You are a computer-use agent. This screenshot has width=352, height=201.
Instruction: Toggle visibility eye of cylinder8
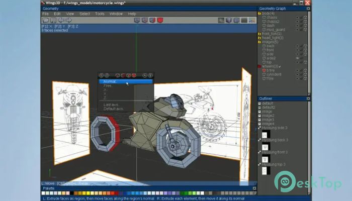pyautogui.click(x=298, y=74)
